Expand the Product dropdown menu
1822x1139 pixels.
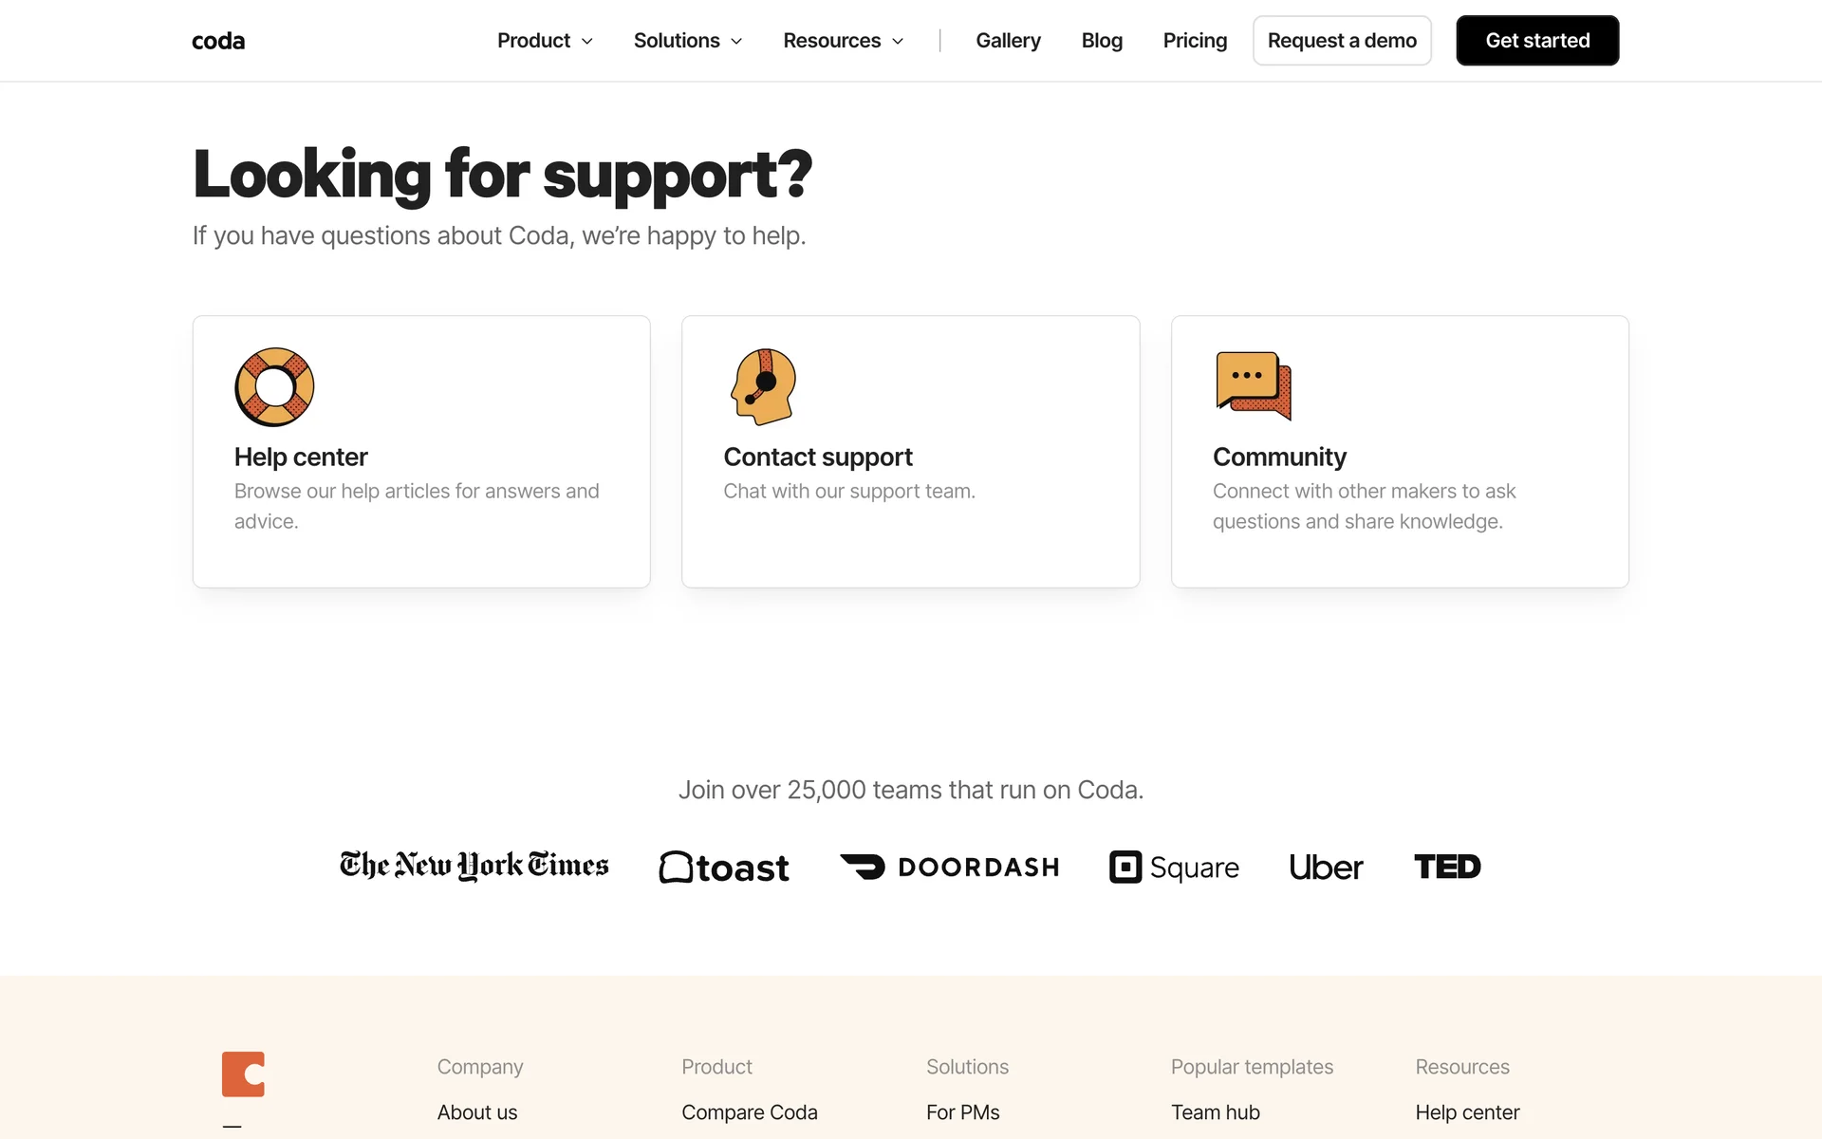click(x=545, y=41)
